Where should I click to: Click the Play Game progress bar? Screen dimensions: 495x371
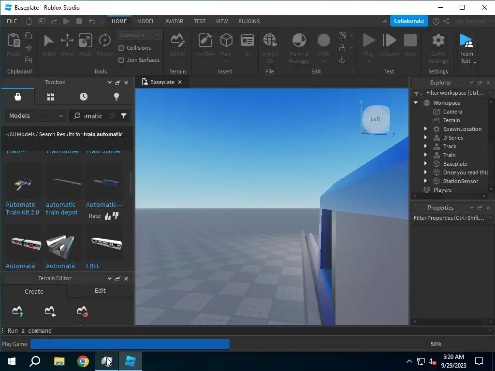[228, 344]
